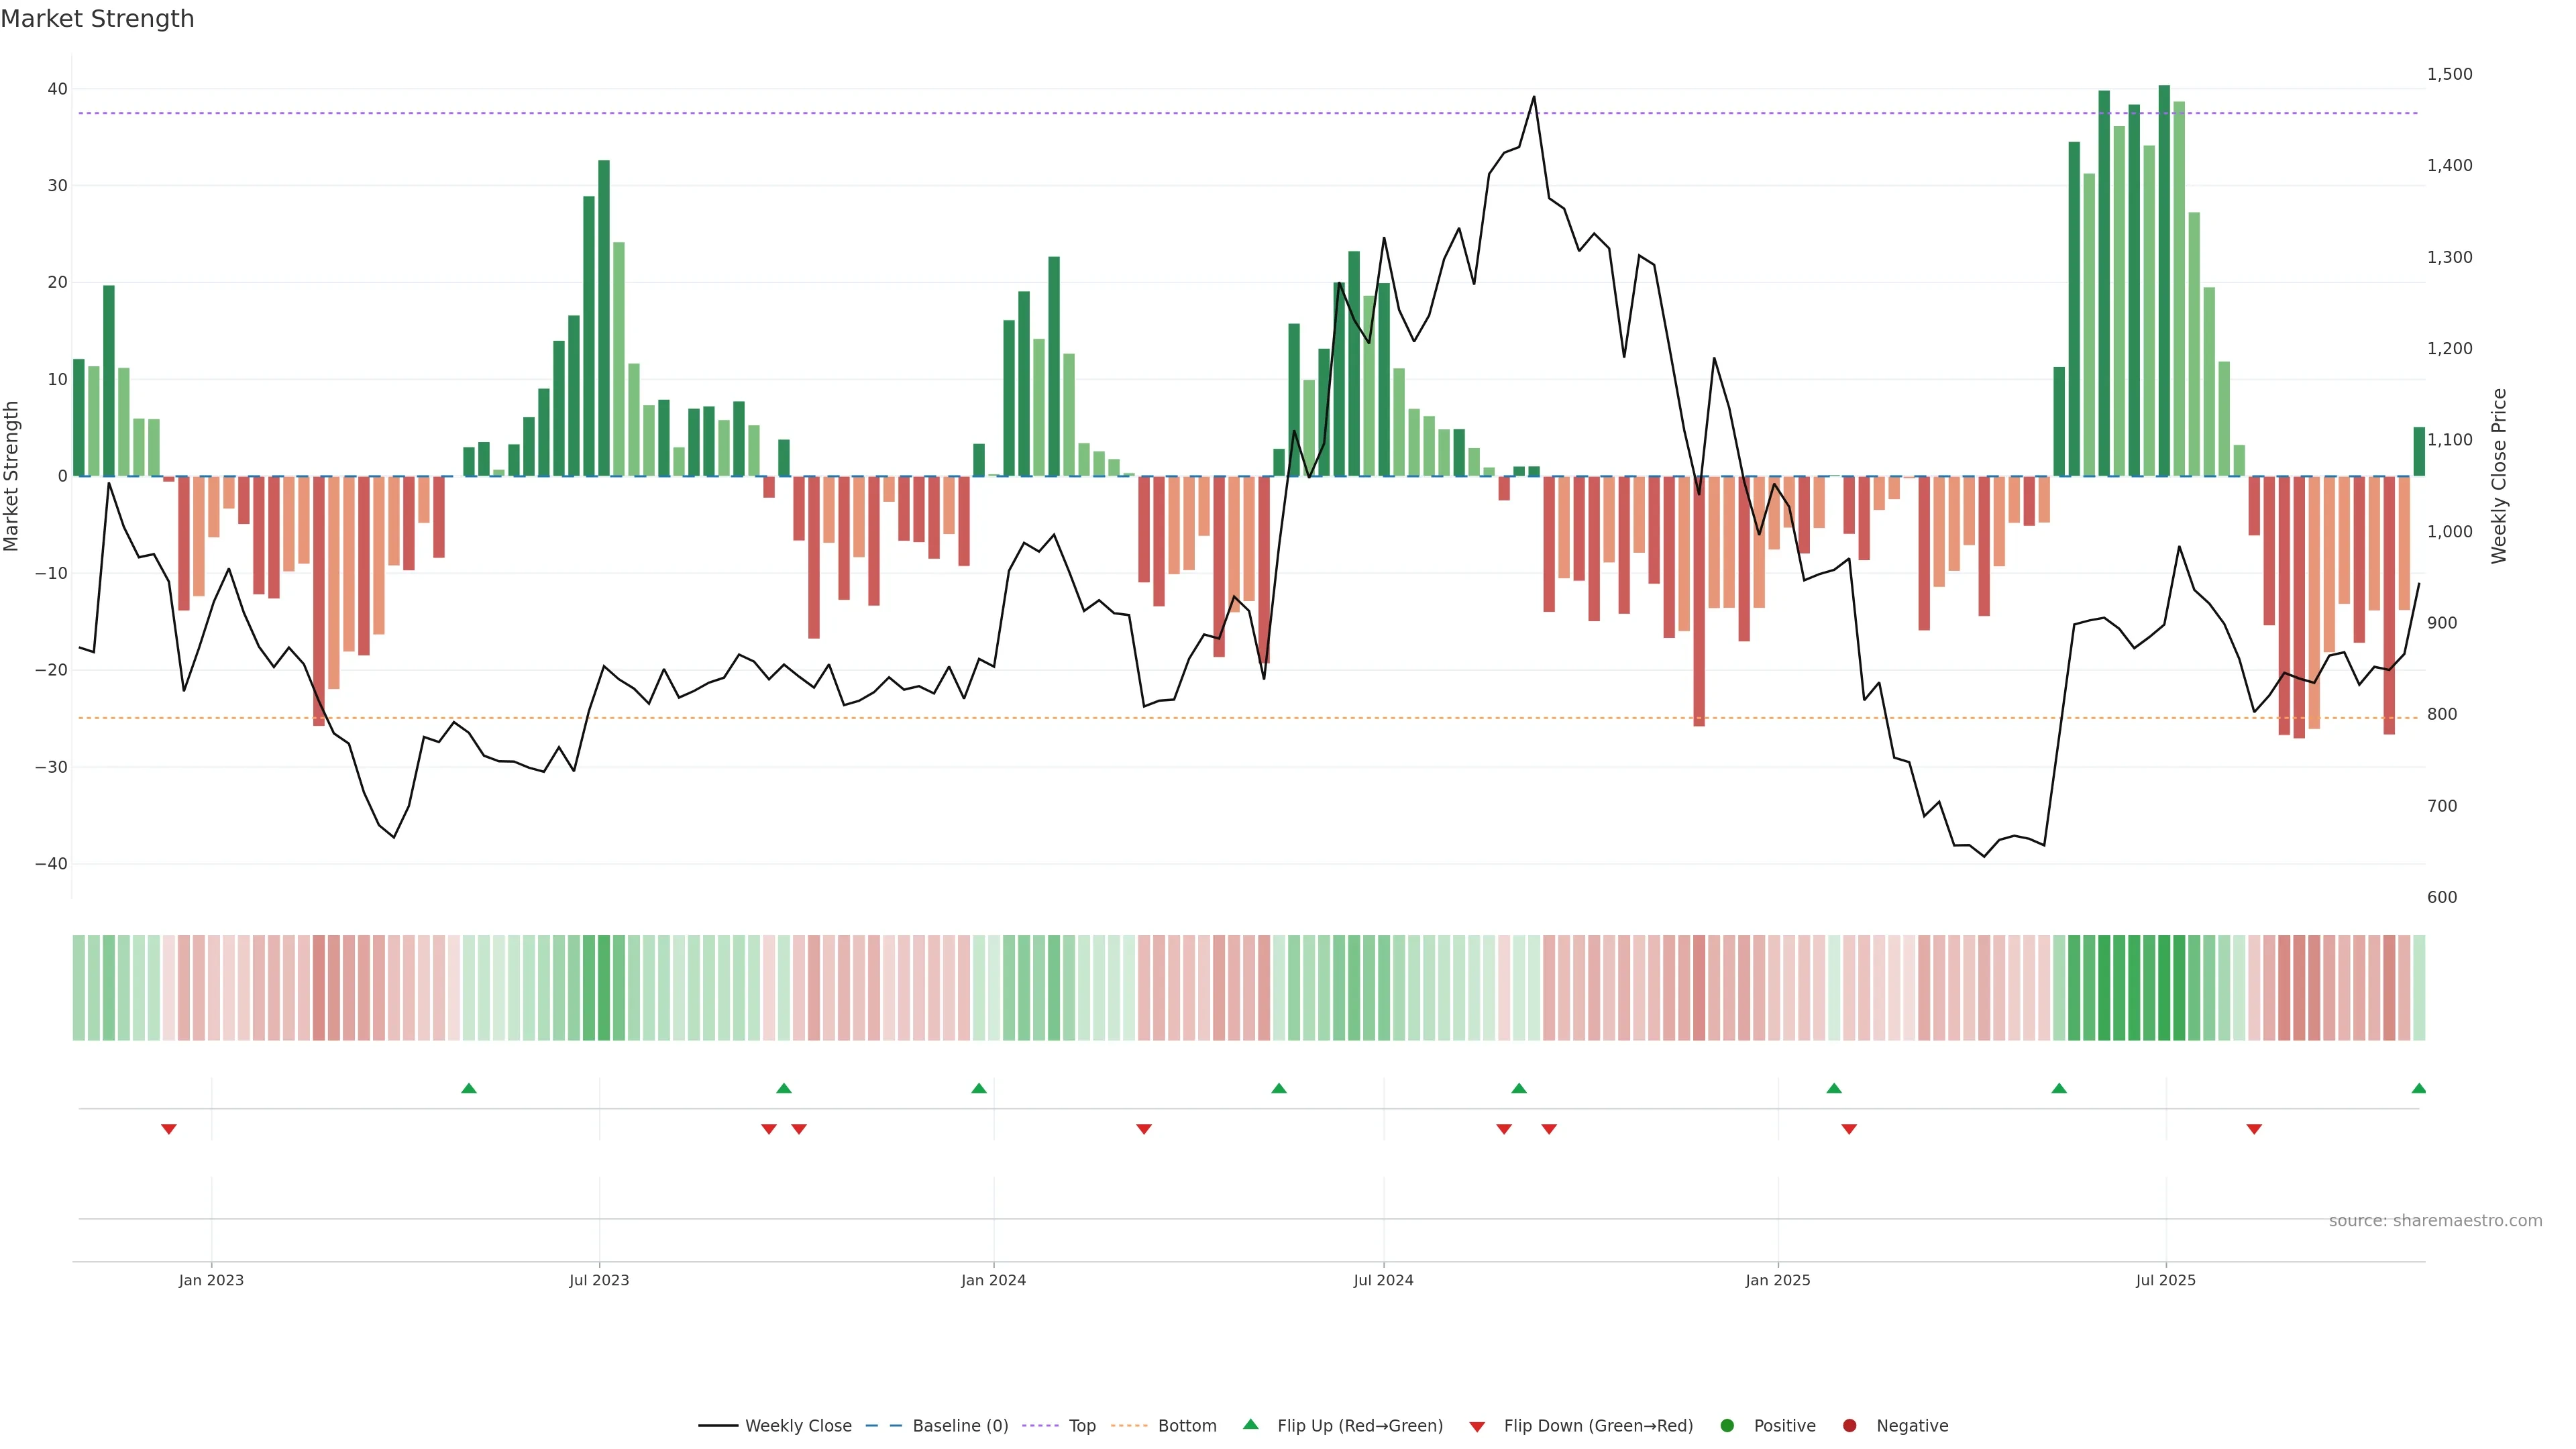The image size is (2576, 1449).
Task: Select the Jul 2024 x-axis label
Action: 1383,1280
